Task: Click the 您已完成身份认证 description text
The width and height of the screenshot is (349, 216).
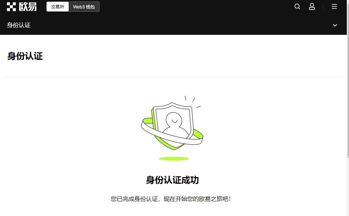Action: pyautogui.click(x=171, y=199)
